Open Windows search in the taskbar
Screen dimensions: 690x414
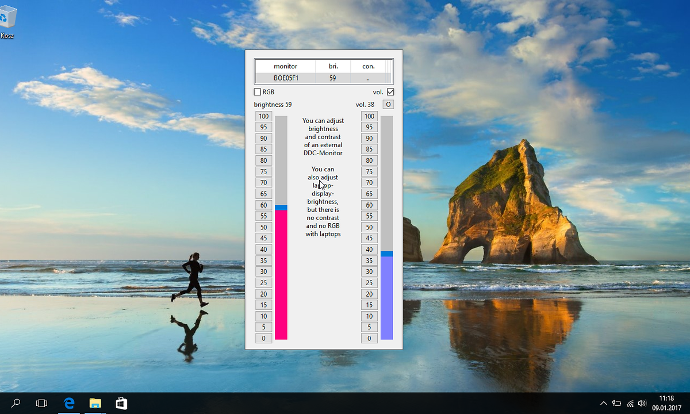coord(15,403)
